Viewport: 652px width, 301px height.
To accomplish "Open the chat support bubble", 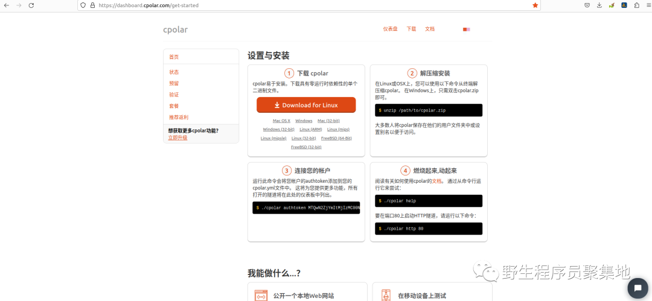I will [637, 288].
